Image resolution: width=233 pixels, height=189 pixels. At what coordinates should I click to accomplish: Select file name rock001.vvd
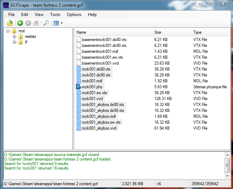pyautogui.click(x=92, y=99)
